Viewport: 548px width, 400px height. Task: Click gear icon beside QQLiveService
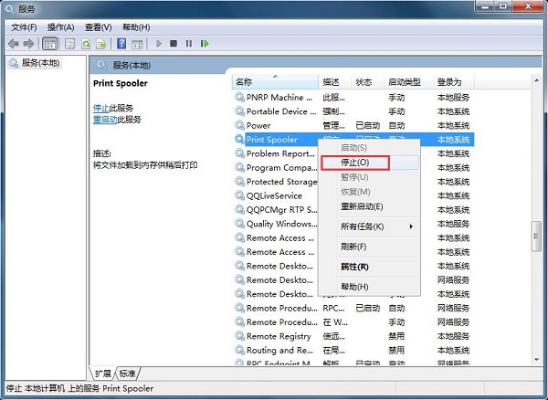(x=239, y=195)
